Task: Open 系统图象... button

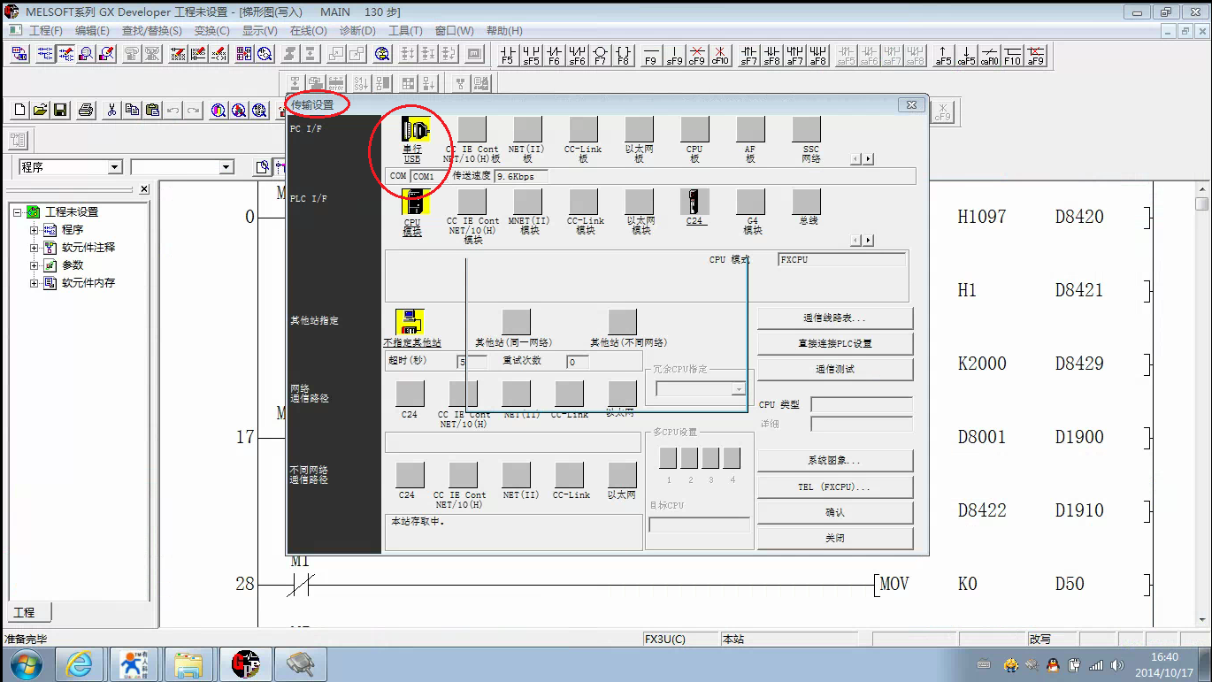Action: point(835,461)
